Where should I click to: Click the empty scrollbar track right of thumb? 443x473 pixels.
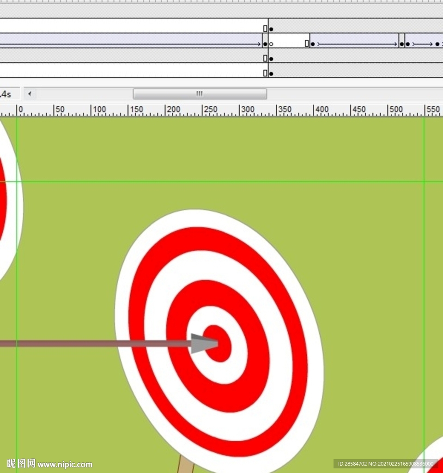pos(351,94)
